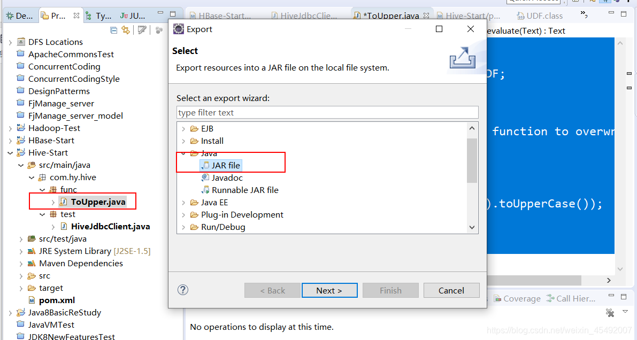Click Run/Debug folder icon
The height and width of the screenshot is (340, 637).
[194, 227]
